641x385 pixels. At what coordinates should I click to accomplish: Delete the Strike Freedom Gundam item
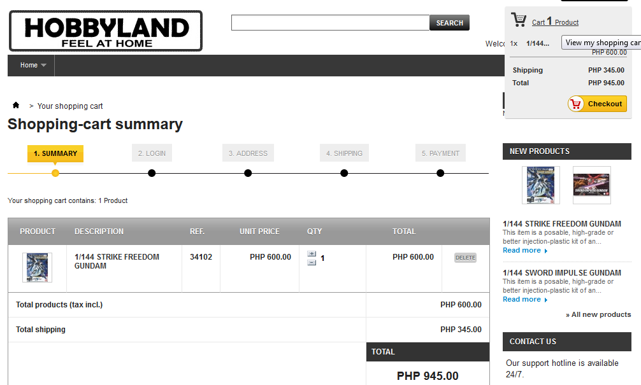[466, 258]
